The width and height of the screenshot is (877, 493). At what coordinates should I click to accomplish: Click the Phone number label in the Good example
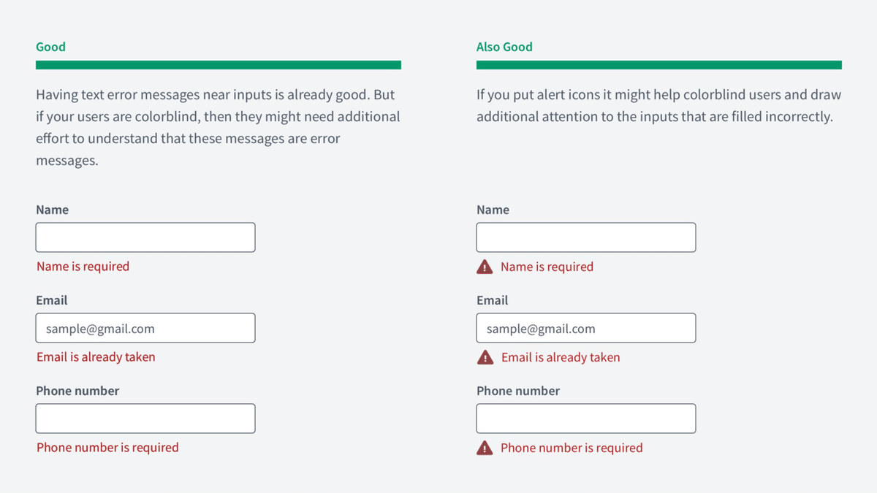pyautogui.click(x=77, y=391)
